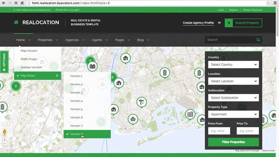Click the cottage marker below the crane marker
Screen dimensions: 279x157
[133, 119]
